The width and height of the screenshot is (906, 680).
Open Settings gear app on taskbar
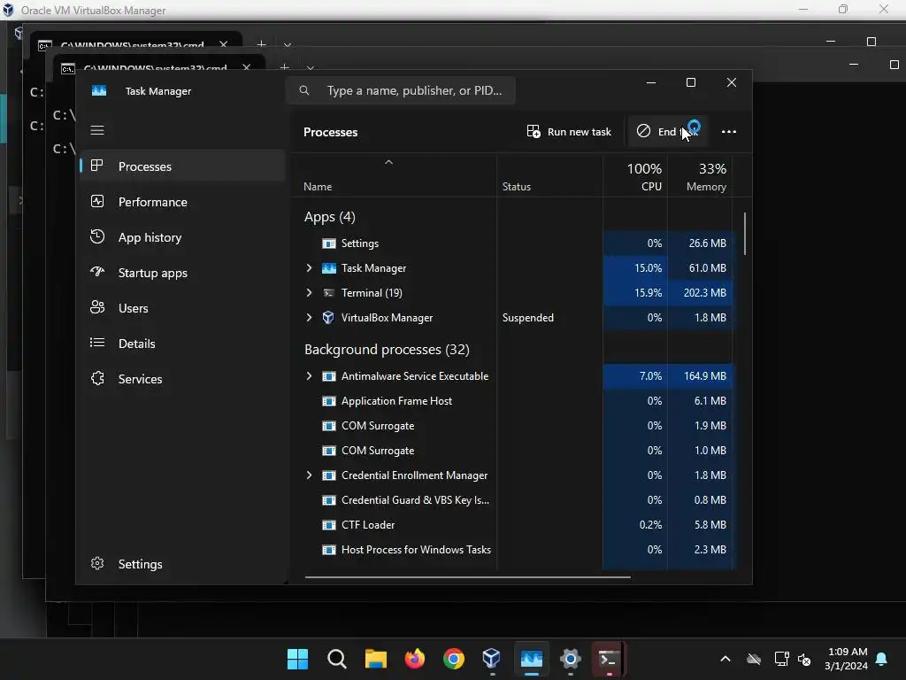570,659
